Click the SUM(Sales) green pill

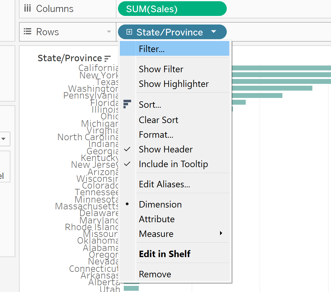172,9
